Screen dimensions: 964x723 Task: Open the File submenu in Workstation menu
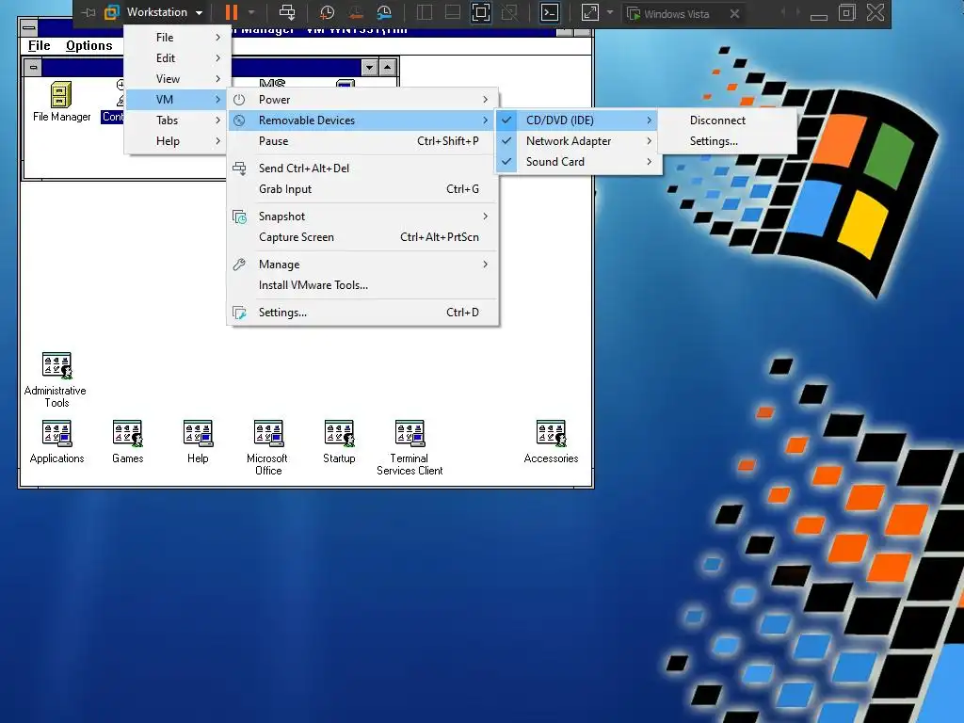[178, 38]
